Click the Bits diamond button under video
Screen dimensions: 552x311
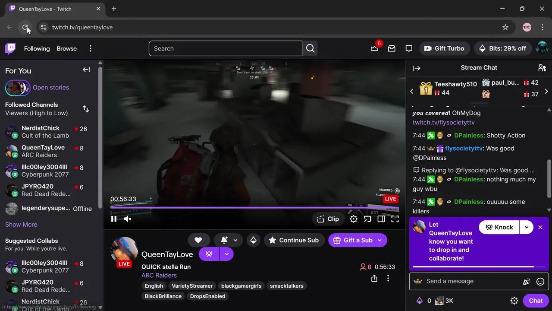[x=253, y=240]
